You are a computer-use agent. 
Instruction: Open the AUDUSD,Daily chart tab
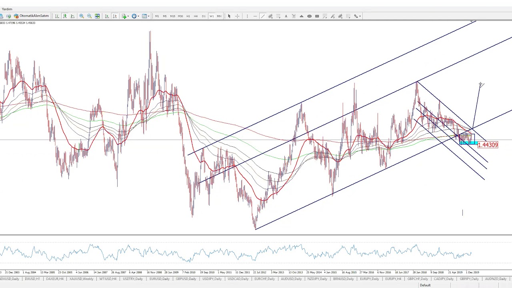pos(291,279)
